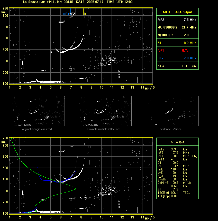Select the B1 value '01.2'
Screen dimensions: 218x221
coord(175,189)
